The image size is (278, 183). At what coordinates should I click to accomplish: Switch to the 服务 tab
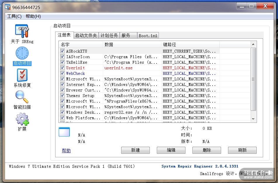click(128, 35)
